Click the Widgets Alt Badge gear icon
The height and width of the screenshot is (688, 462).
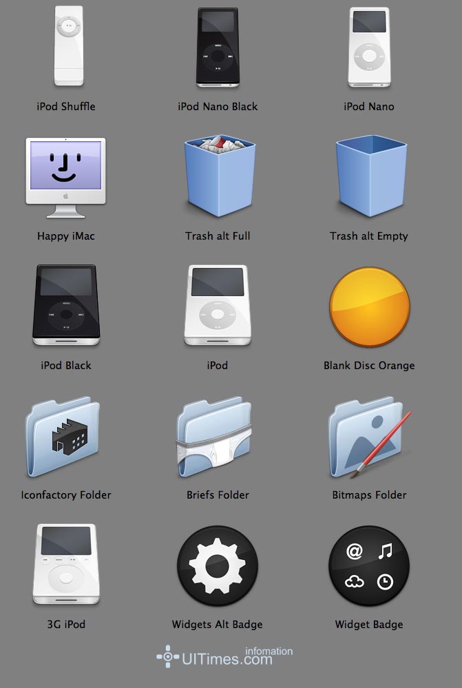tap(218, 566)
